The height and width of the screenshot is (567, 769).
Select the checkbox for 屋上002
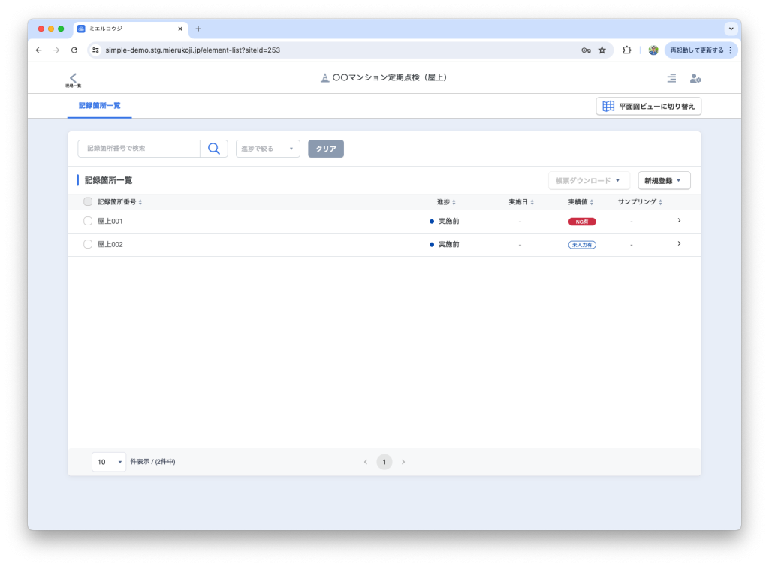[x=88, y=245]
